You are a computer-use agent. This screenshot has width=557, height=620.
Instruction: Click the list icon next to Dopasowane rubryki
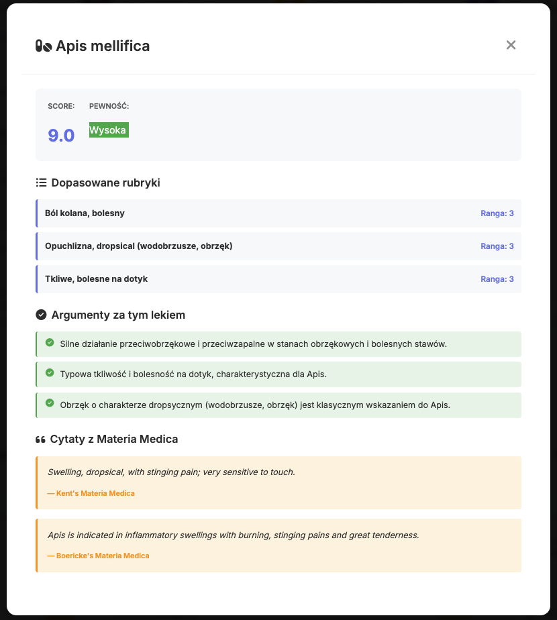click(41, 183)
